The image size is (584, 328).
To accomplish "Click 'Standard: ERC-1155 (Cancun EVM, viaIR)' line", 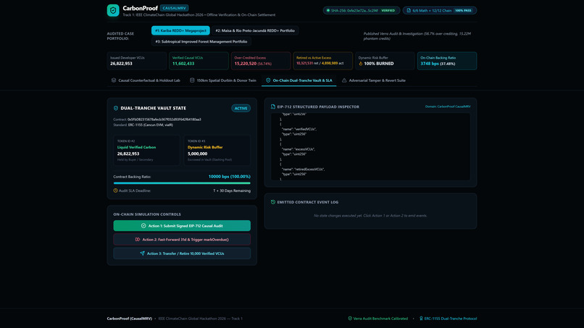I will pos(143,125).
